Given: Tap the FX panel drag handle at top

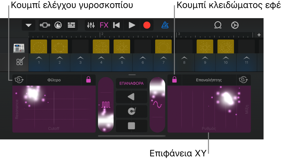Looking at the screenshot, I should tap(132, 75).
